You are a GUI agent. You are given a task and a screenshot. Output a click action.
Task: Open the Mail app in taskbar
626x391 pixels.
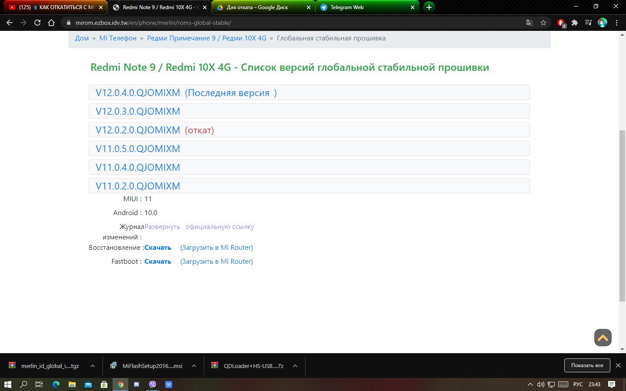click(88, 384)
